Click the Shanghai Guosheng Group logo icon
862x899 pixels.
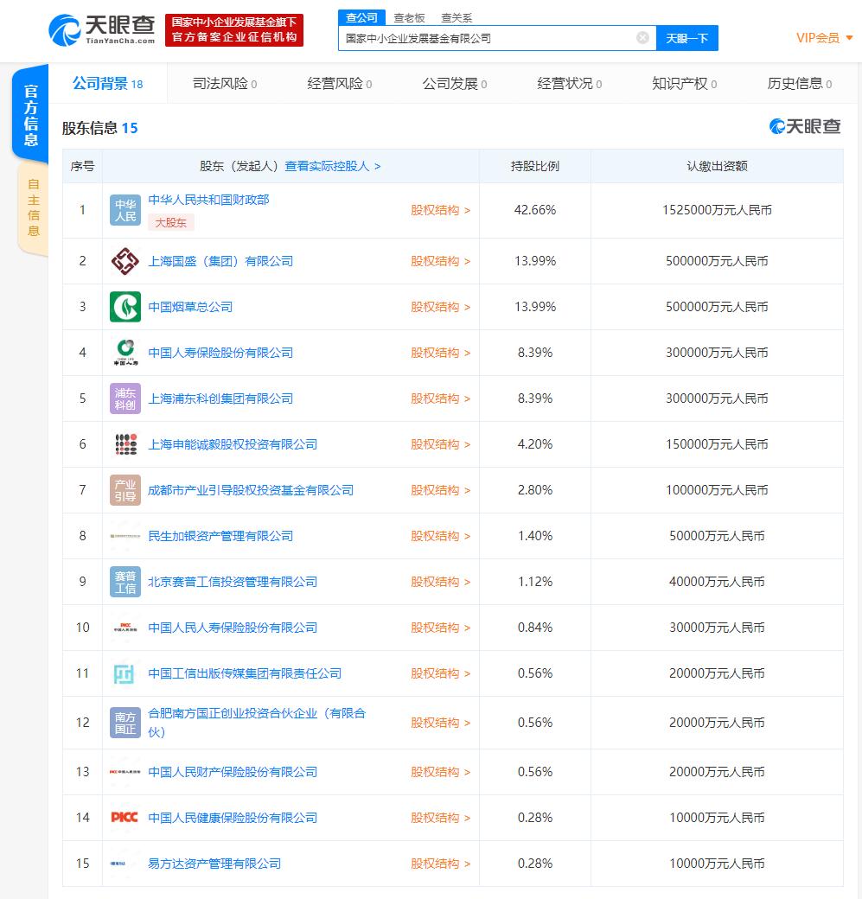tap(125, 261)
